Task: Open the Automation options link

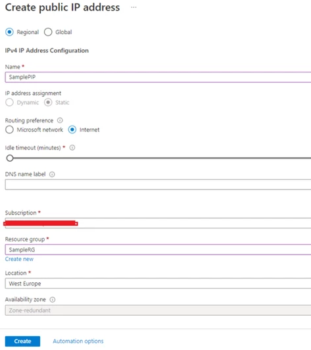Action: (78, 341)
